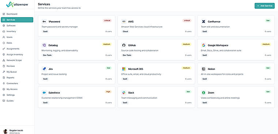
Task: Click '0 users' on Notion card
Action: pos(268,79)
